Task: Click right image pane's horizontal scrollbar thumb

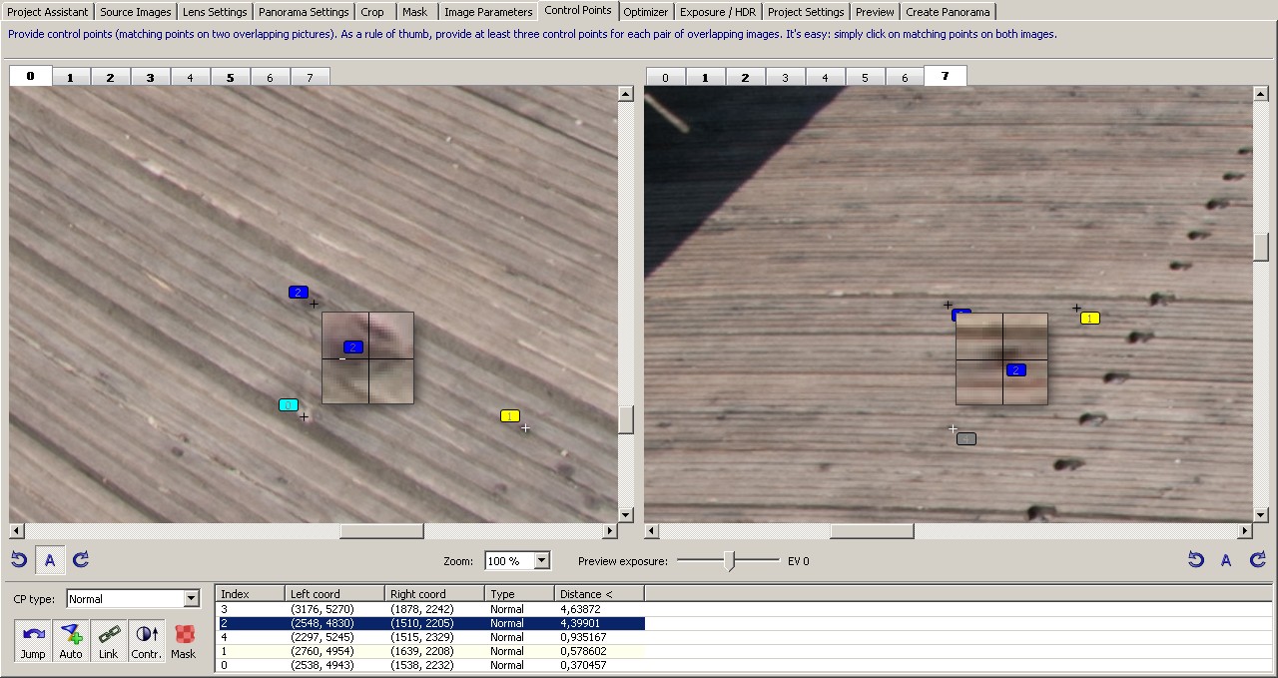Action: [x=871, y=531]
